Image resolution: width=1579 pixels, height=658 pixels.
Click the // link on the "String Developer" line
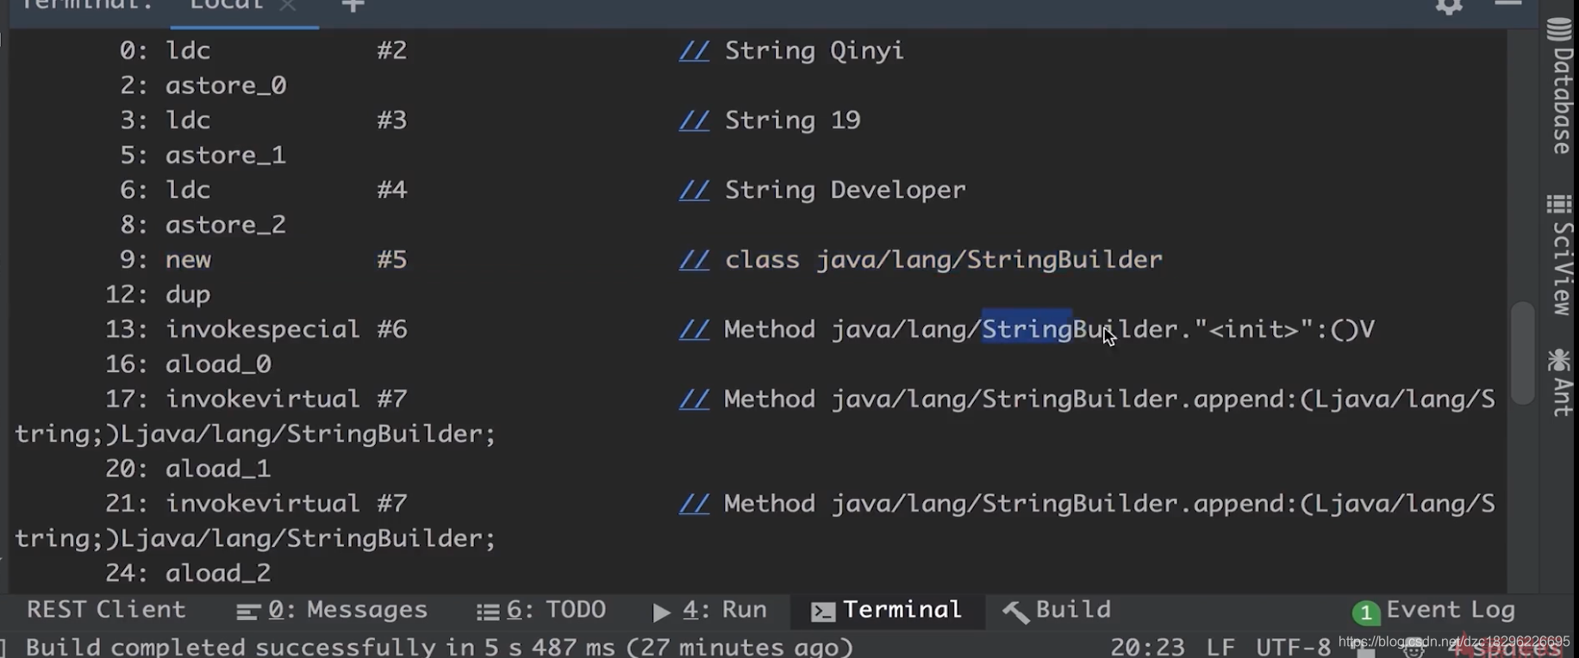(694, 191)
